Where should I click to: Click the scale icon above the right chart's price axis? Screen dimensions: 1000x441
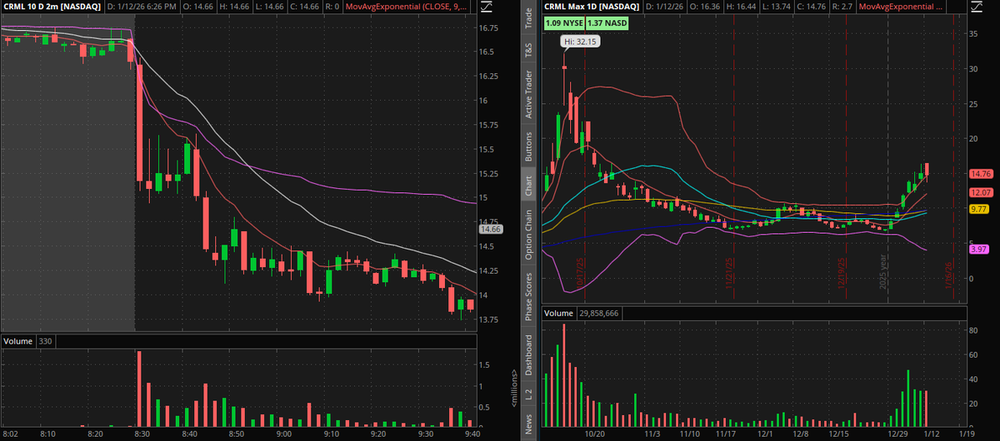977,7
